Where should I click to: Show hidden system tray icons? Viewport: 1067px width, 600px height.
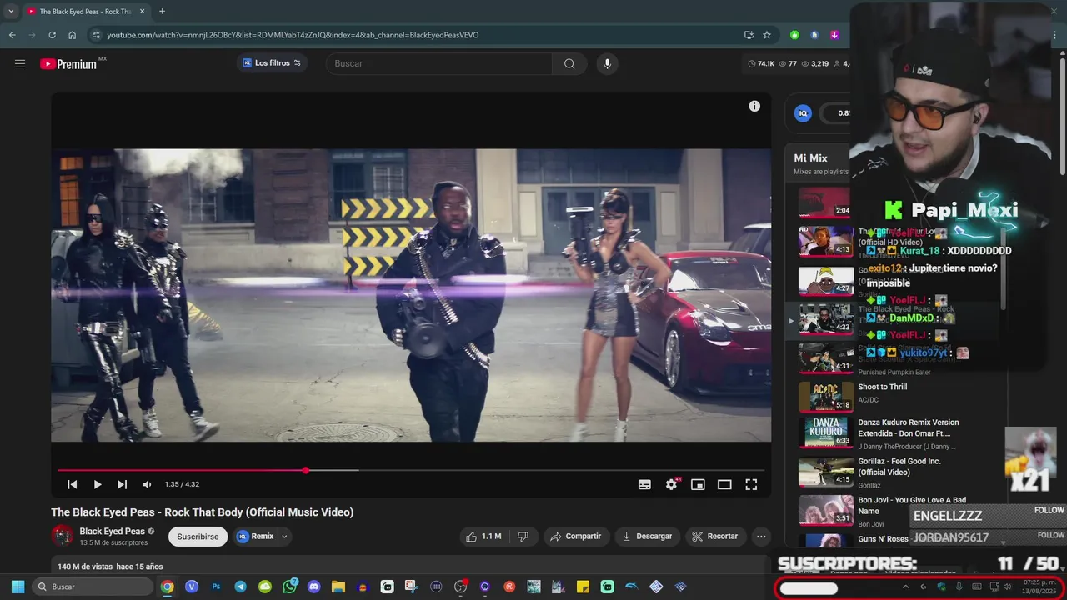tap(905, 587)
